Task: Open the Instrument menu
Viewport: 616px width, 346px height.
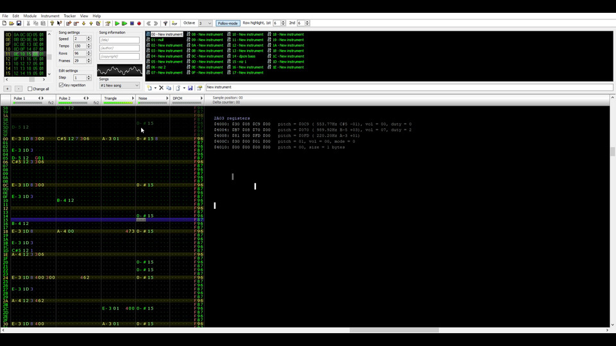Action: click(50, 16)
